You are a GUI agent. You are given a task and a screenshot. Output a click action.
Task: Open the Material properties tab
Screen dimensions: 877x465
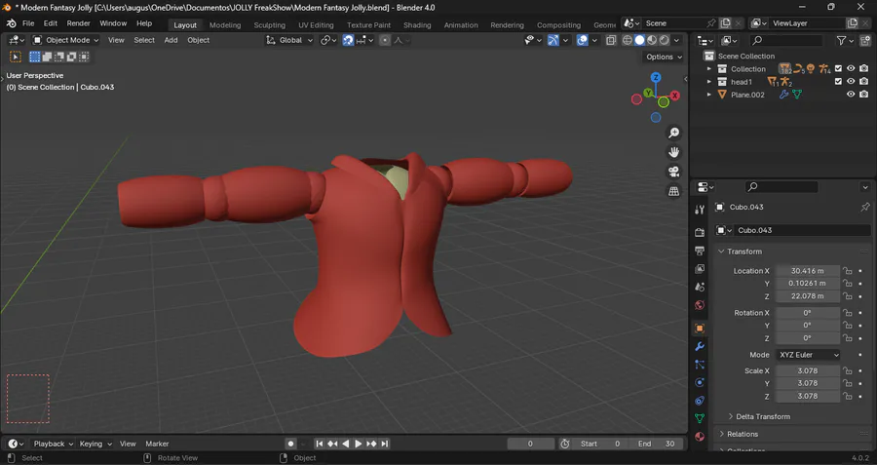[x=700, y=437]
